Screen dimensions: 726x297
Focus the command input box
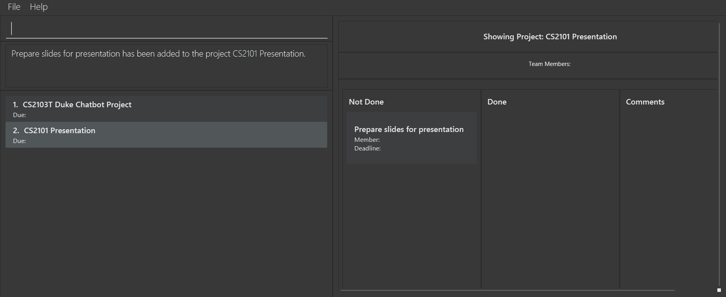[167, 29]
